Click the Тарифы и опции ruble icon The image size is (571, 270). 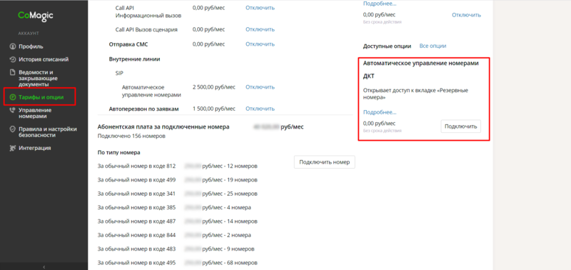click(x=12, y=97)
